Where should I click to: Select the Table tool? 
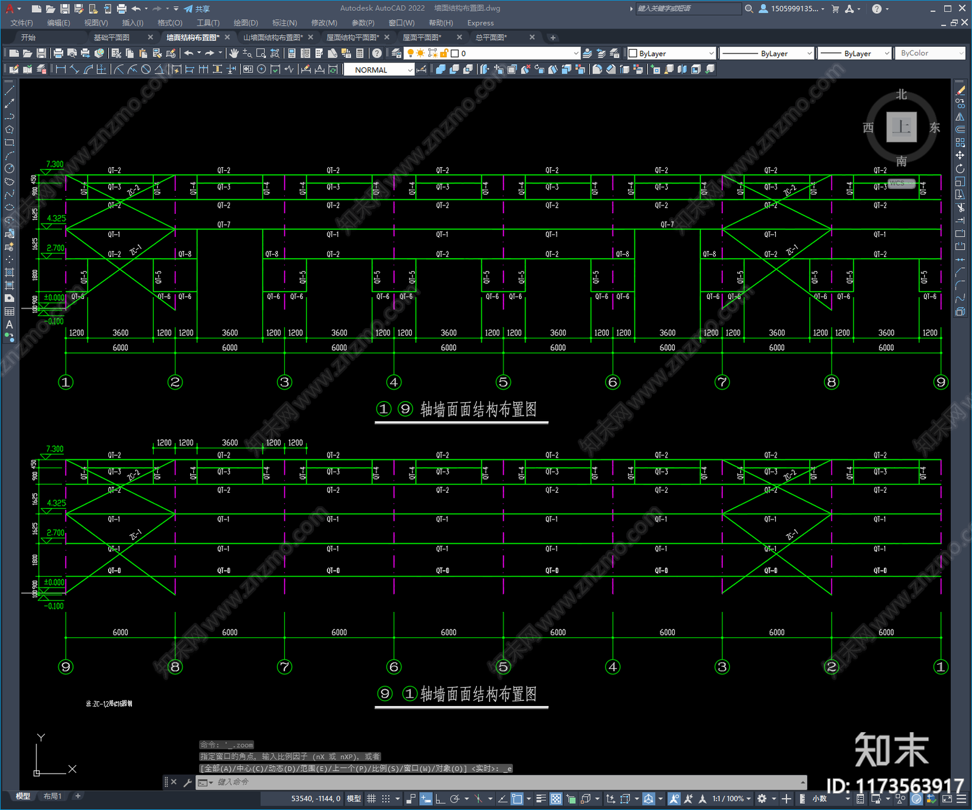coord(9,311)
